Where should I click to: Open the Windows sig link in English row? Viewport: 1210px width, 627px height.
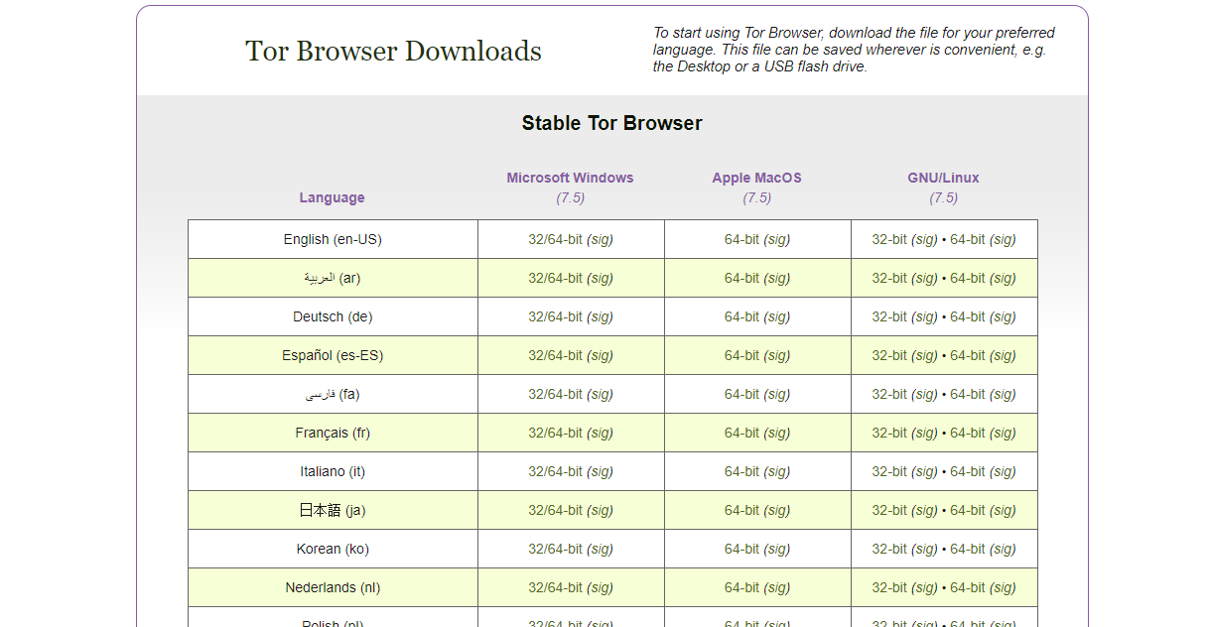pos(601,239)
